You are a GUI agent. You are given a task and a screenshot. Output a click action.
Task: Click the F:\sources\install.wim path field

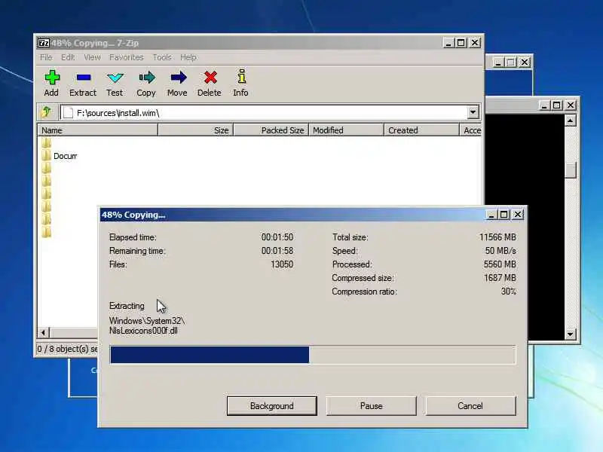(x=265, y=112)
